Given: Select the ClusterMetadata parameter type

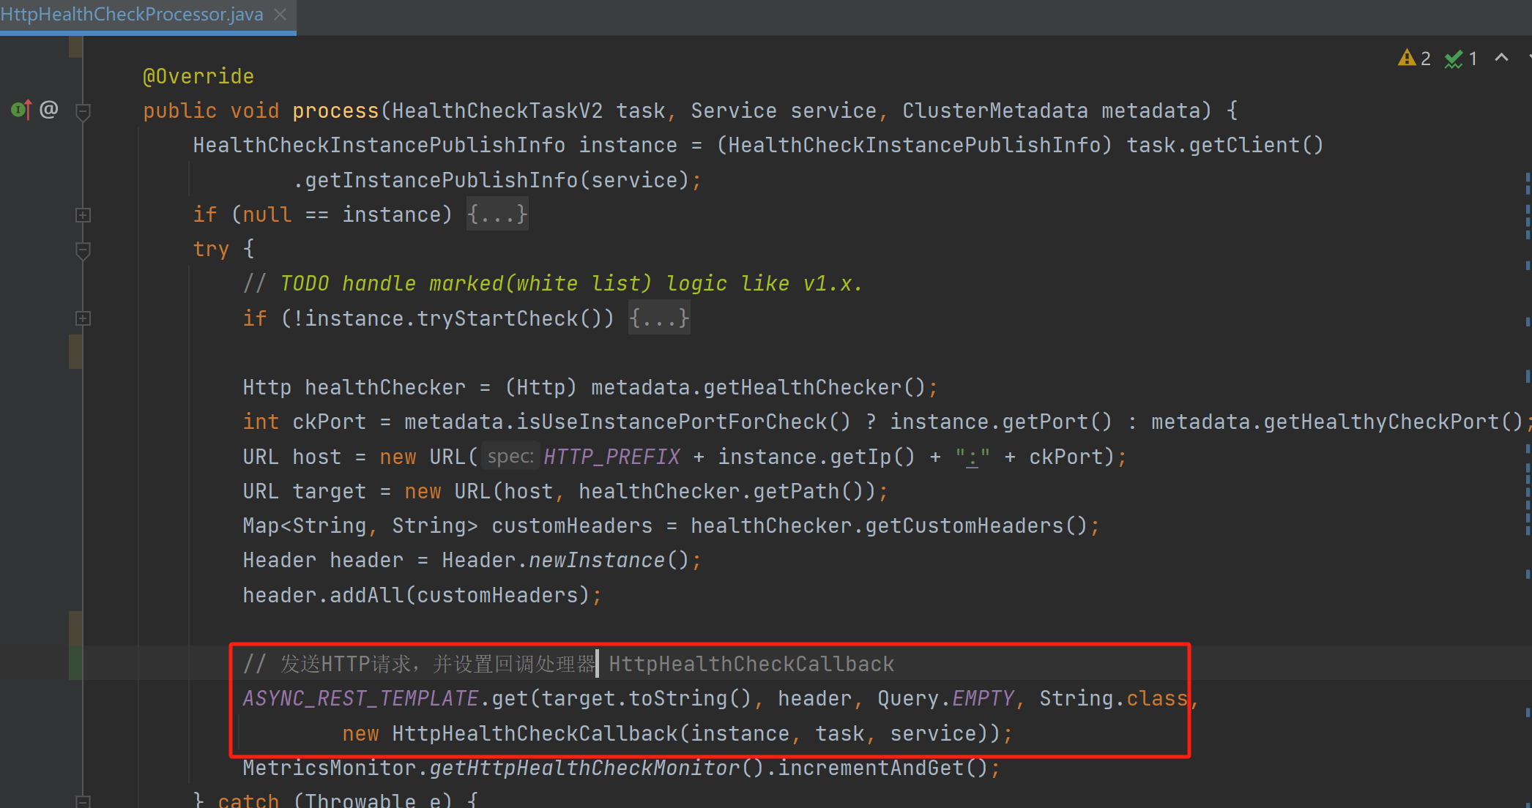Looking at the screenshot, I should (x=995, y=111).
